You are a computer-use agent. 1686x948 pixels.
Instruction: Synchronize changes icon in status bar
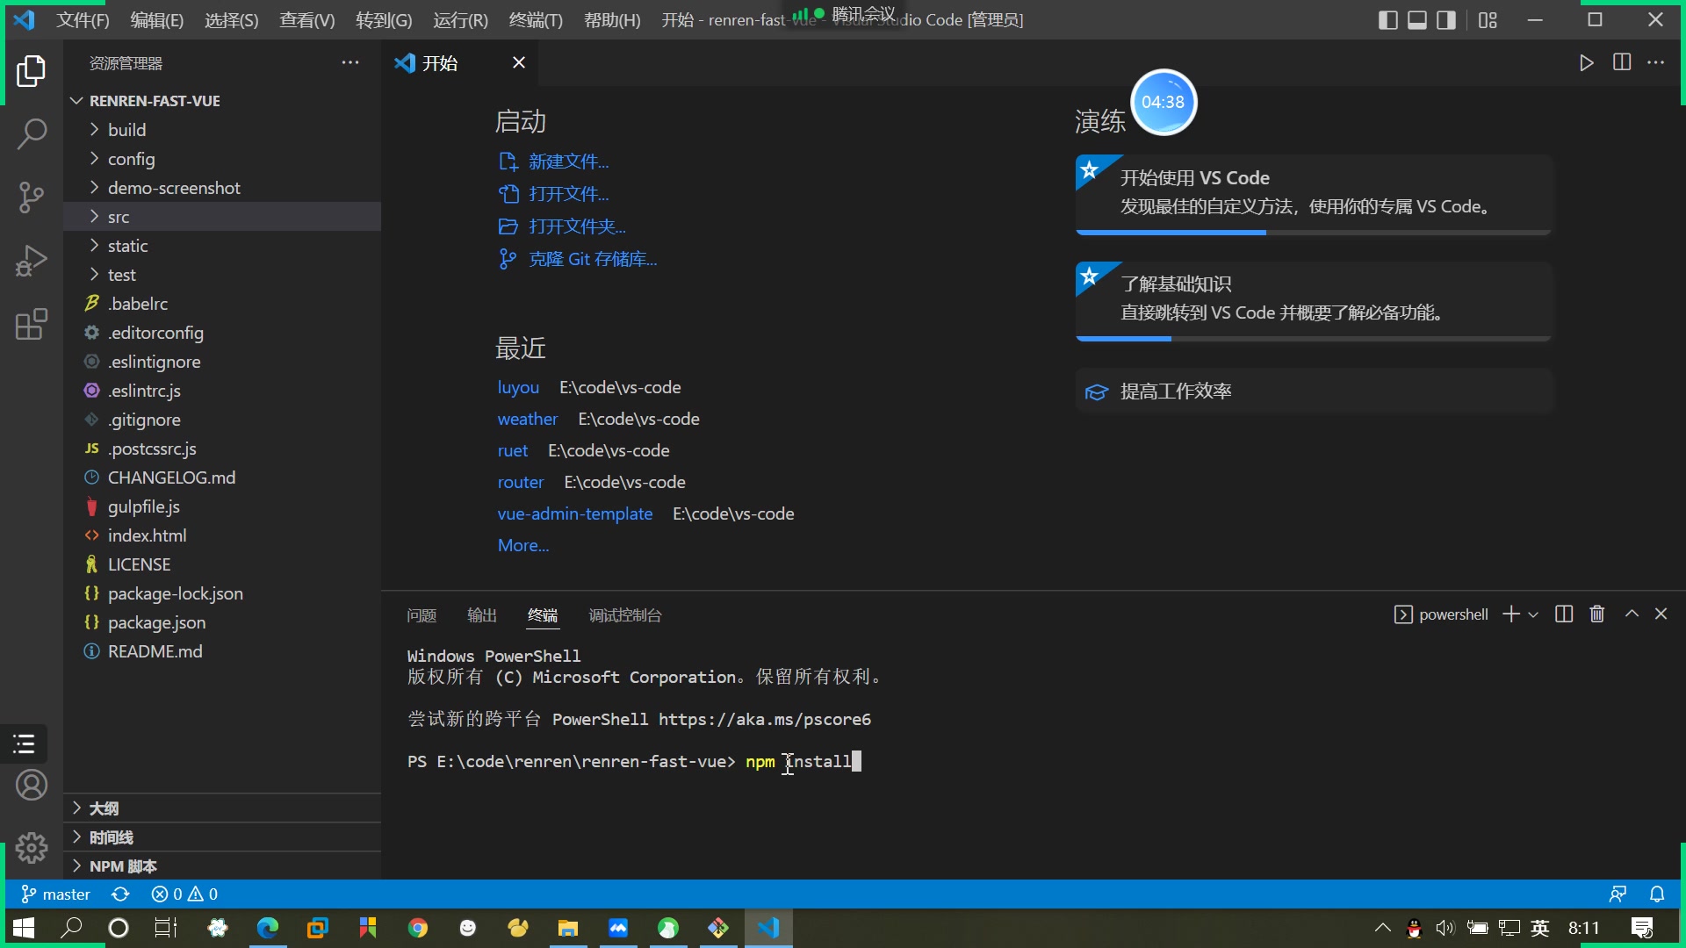click(120, 894)
